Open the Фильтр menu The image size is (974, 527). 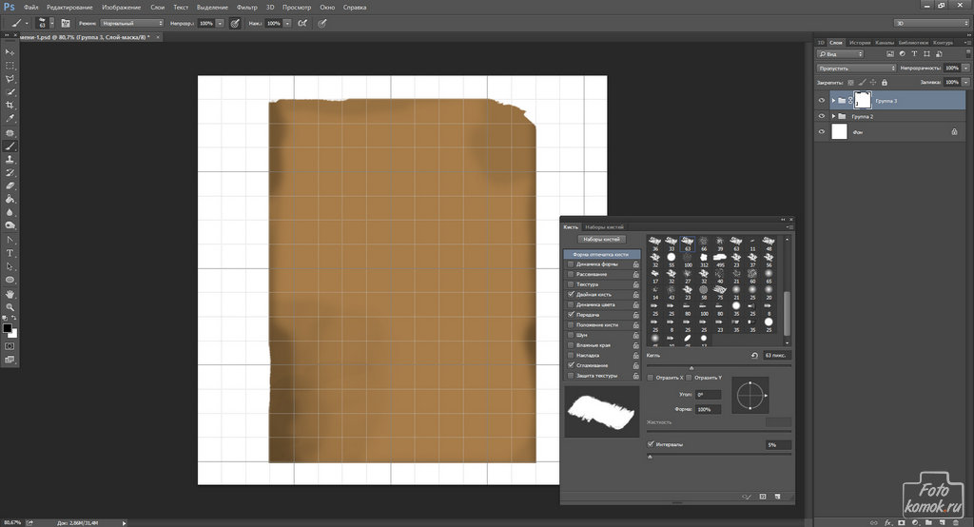click(x=246, y=8)
